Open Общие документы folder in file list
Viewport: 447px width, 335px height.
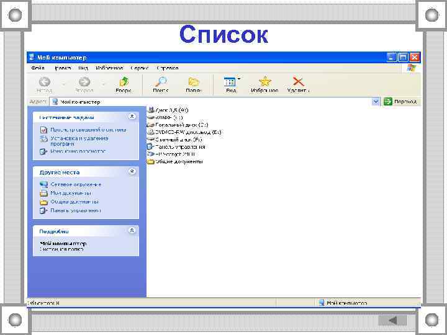(175, 161)
